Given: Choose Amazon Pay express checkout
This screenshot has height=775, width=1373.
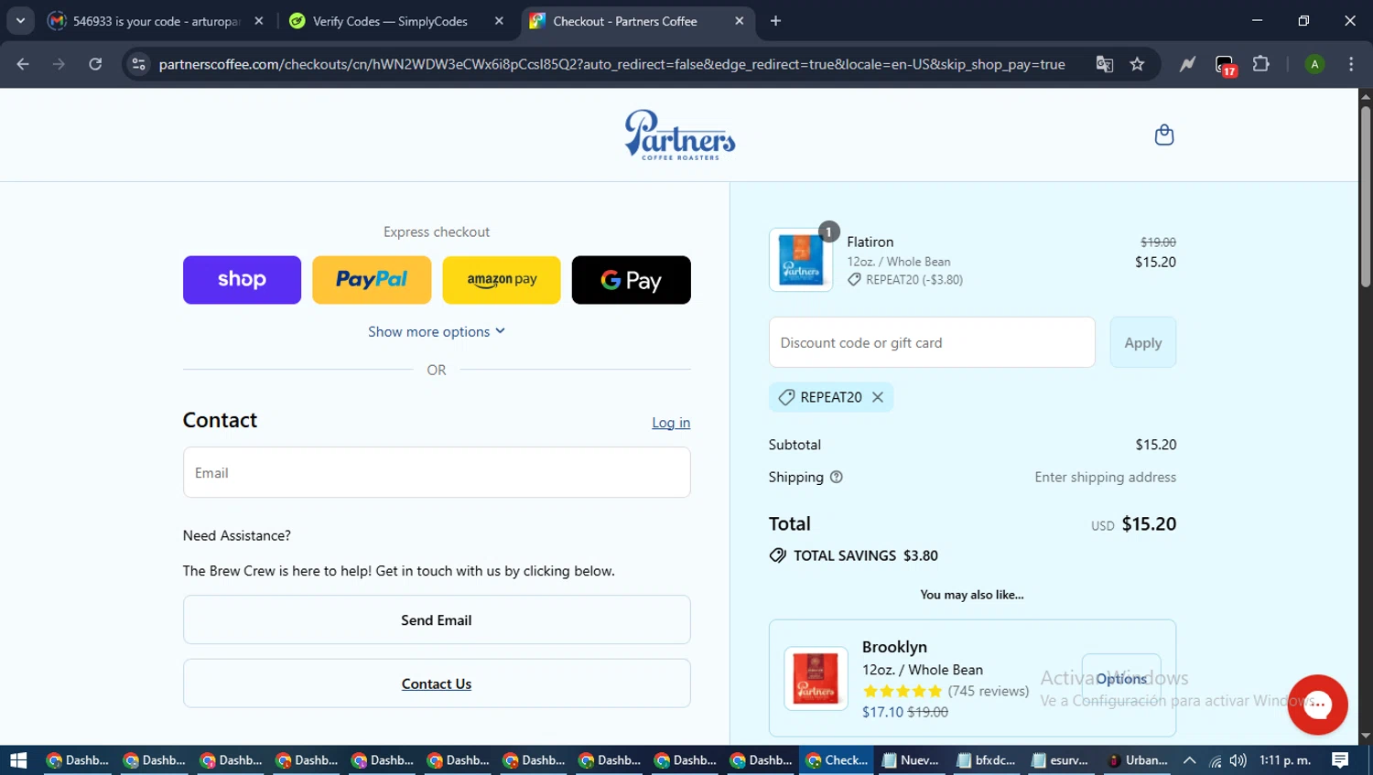Looking at the screenshot, I should click(x=502, y=280).
